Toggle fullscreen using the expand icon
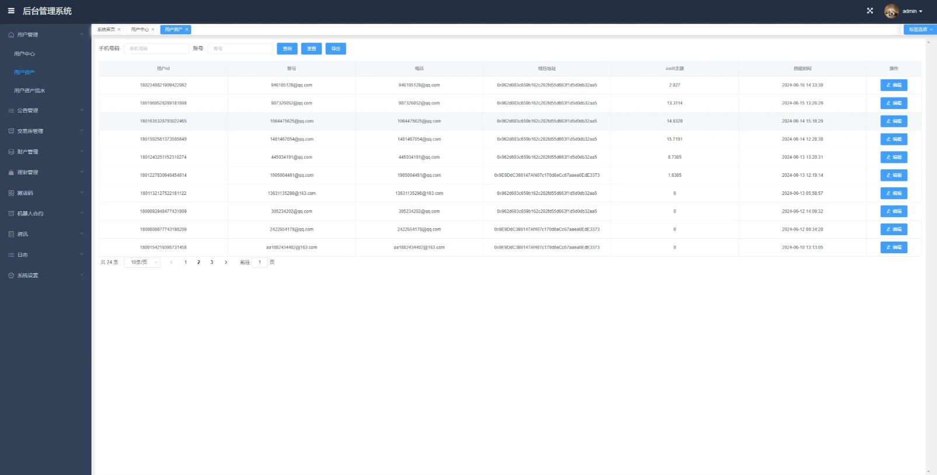 point(870,11)
